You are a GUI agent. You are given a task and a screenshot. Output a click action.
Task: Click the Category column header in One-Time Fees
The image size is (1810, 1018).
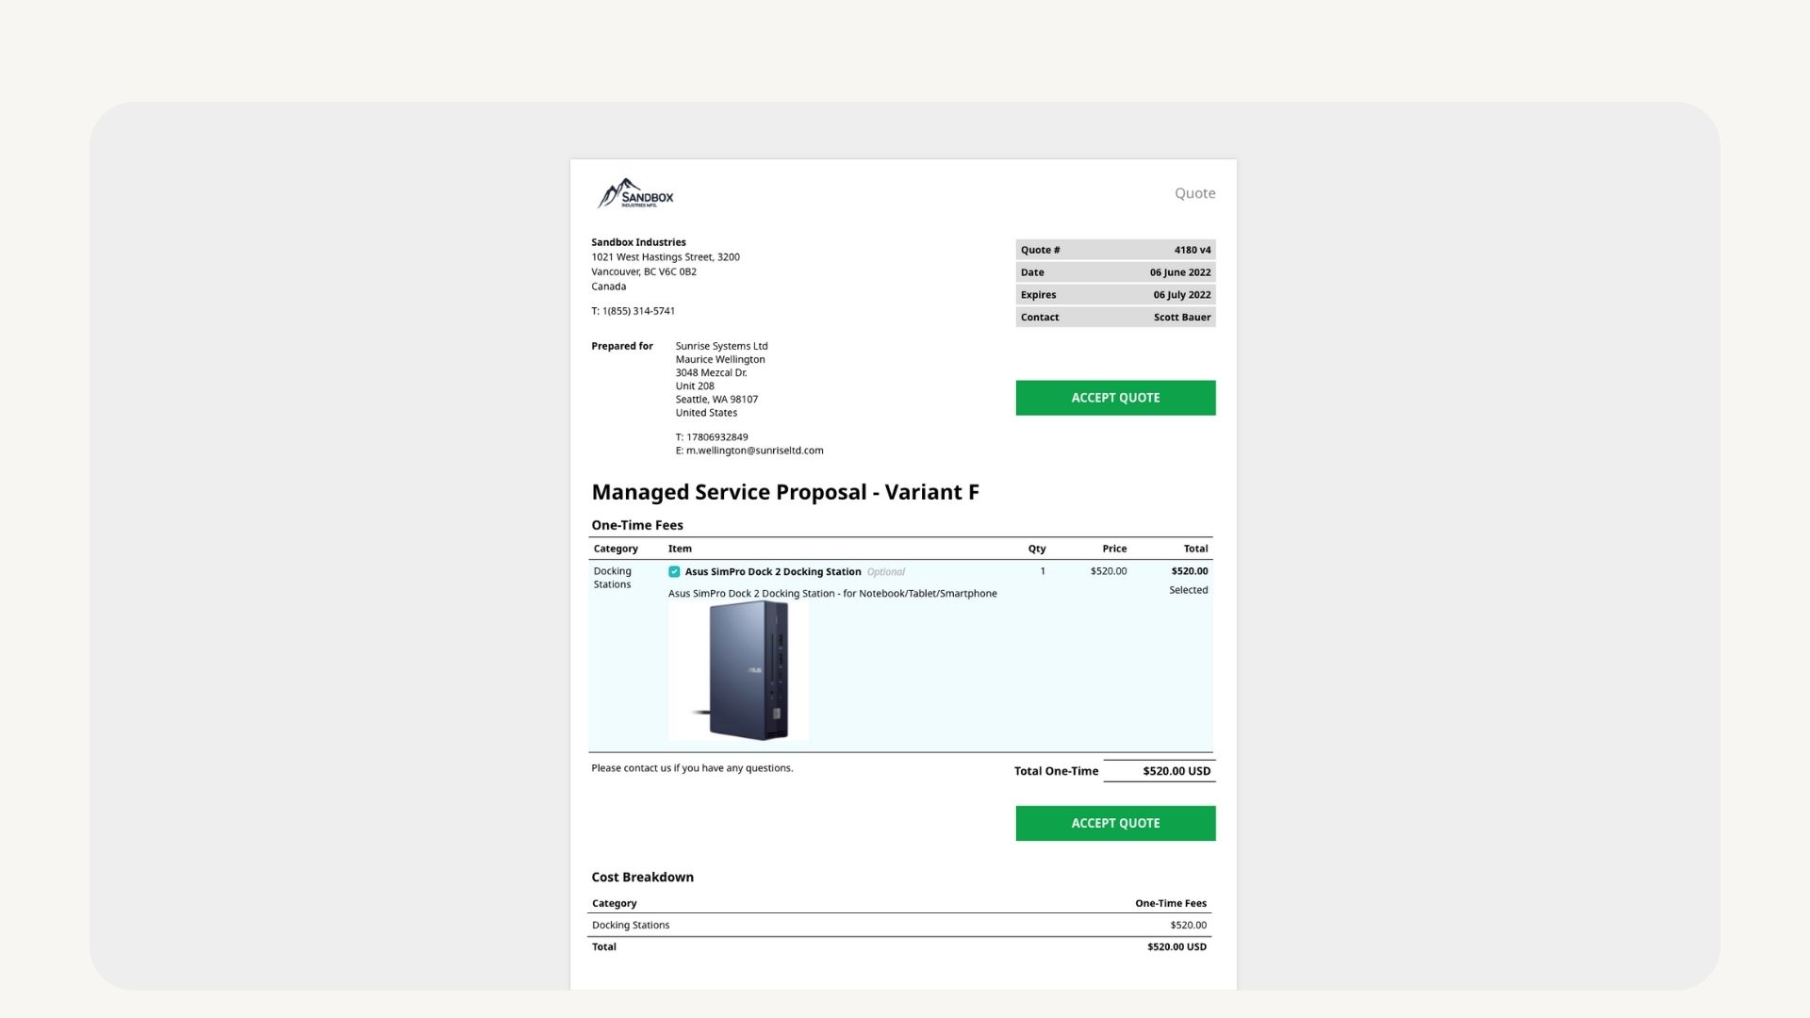click(616, 549)
